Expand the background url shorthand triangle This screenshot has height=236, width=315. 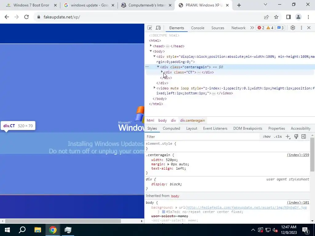176,207
